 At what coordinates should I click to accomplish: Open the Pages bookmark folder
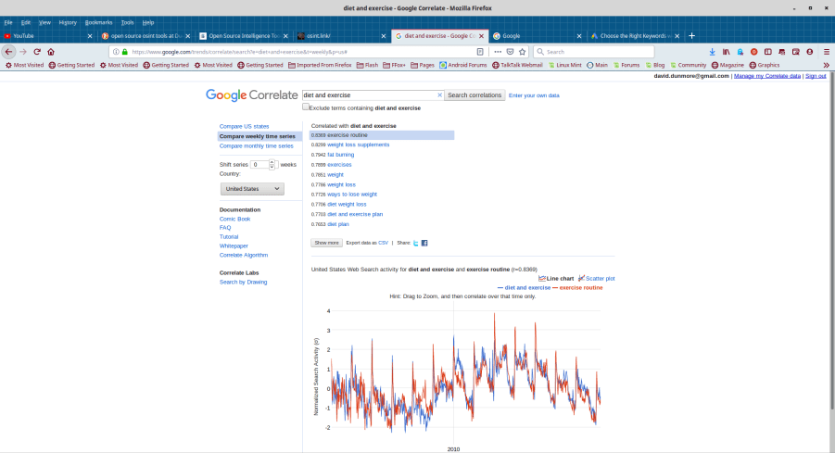pos(423,65)
